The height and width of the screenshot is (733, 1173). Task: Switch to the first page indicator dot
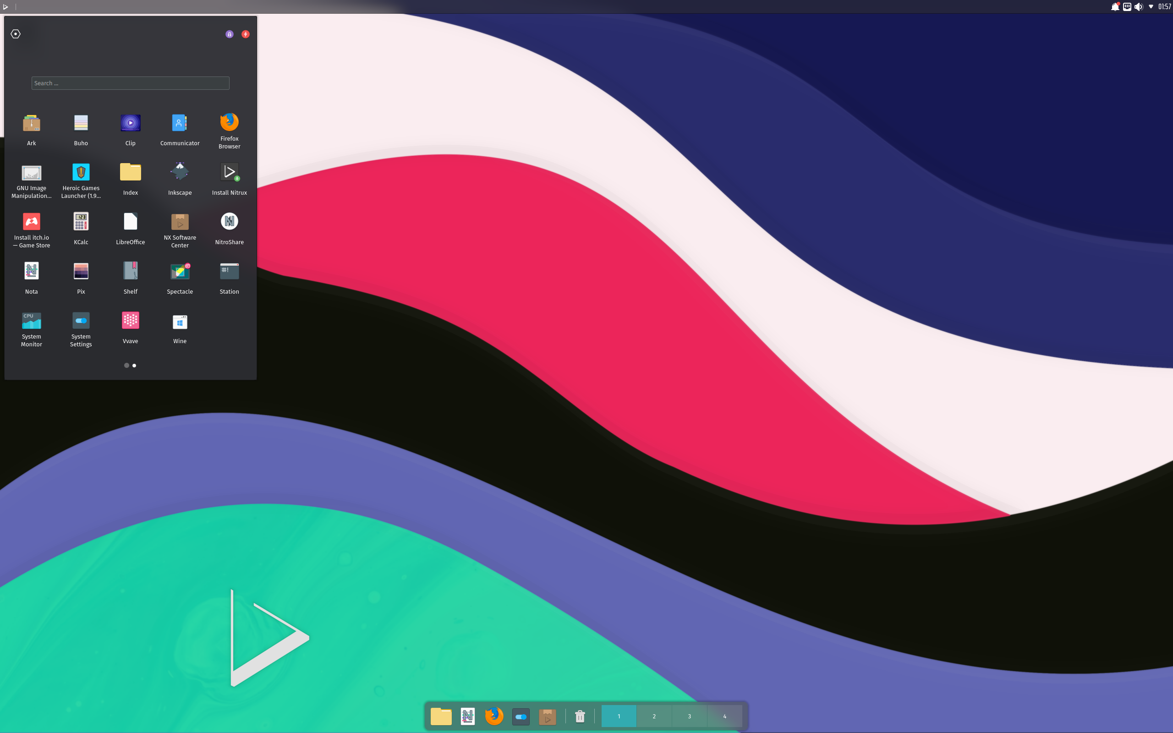click(x=126, y=366)
